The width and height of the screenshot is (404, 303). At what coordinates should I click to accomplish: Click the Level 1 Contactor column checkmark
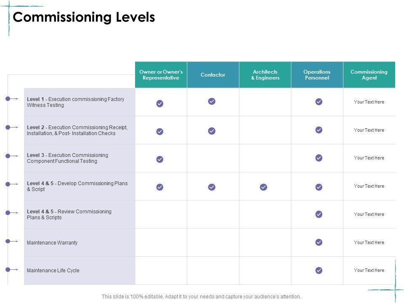point(212,101)
